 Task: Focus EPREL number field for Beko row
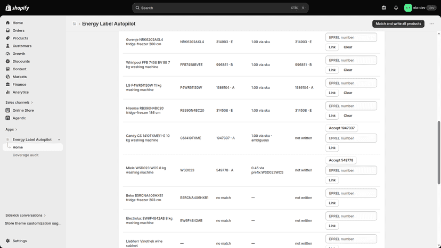(x=351, y=193)
